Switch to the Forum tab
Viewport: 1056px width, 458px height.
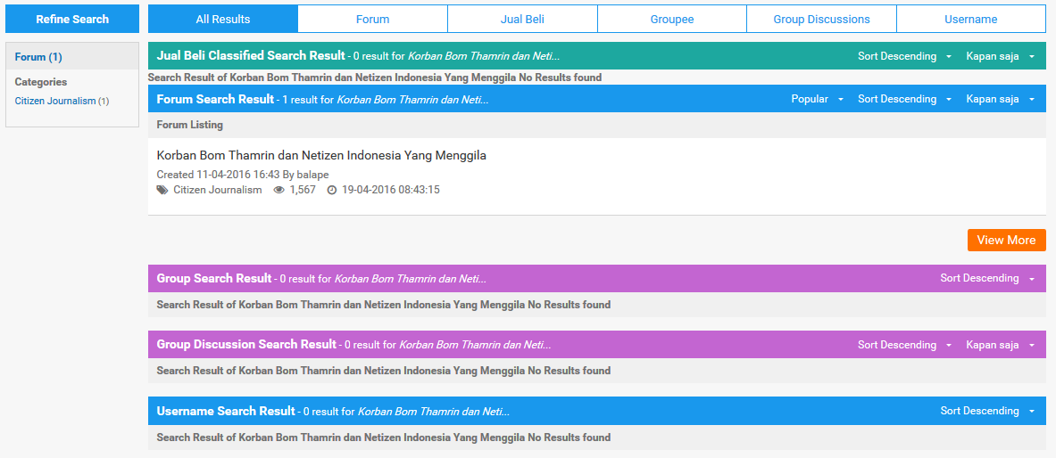372,19
